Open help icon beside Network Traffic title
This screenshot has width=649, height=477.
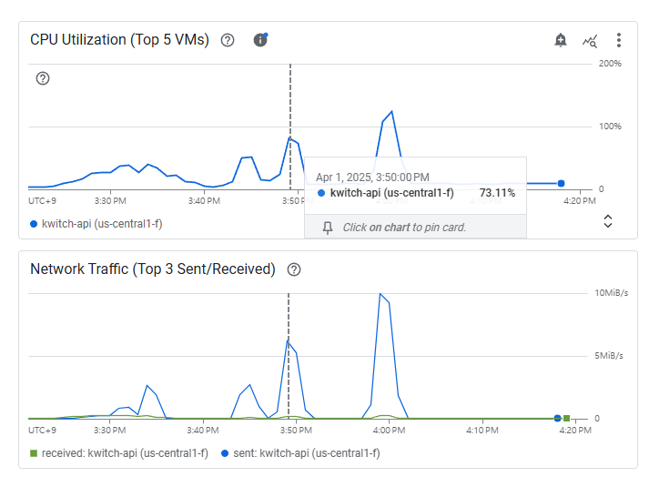(x=294, y=269)
